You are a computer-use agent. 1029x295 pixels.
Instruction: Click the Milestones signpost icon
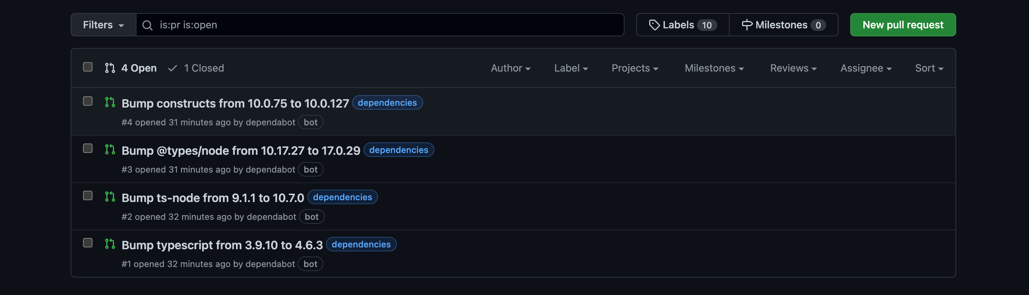tap(747, 25)
